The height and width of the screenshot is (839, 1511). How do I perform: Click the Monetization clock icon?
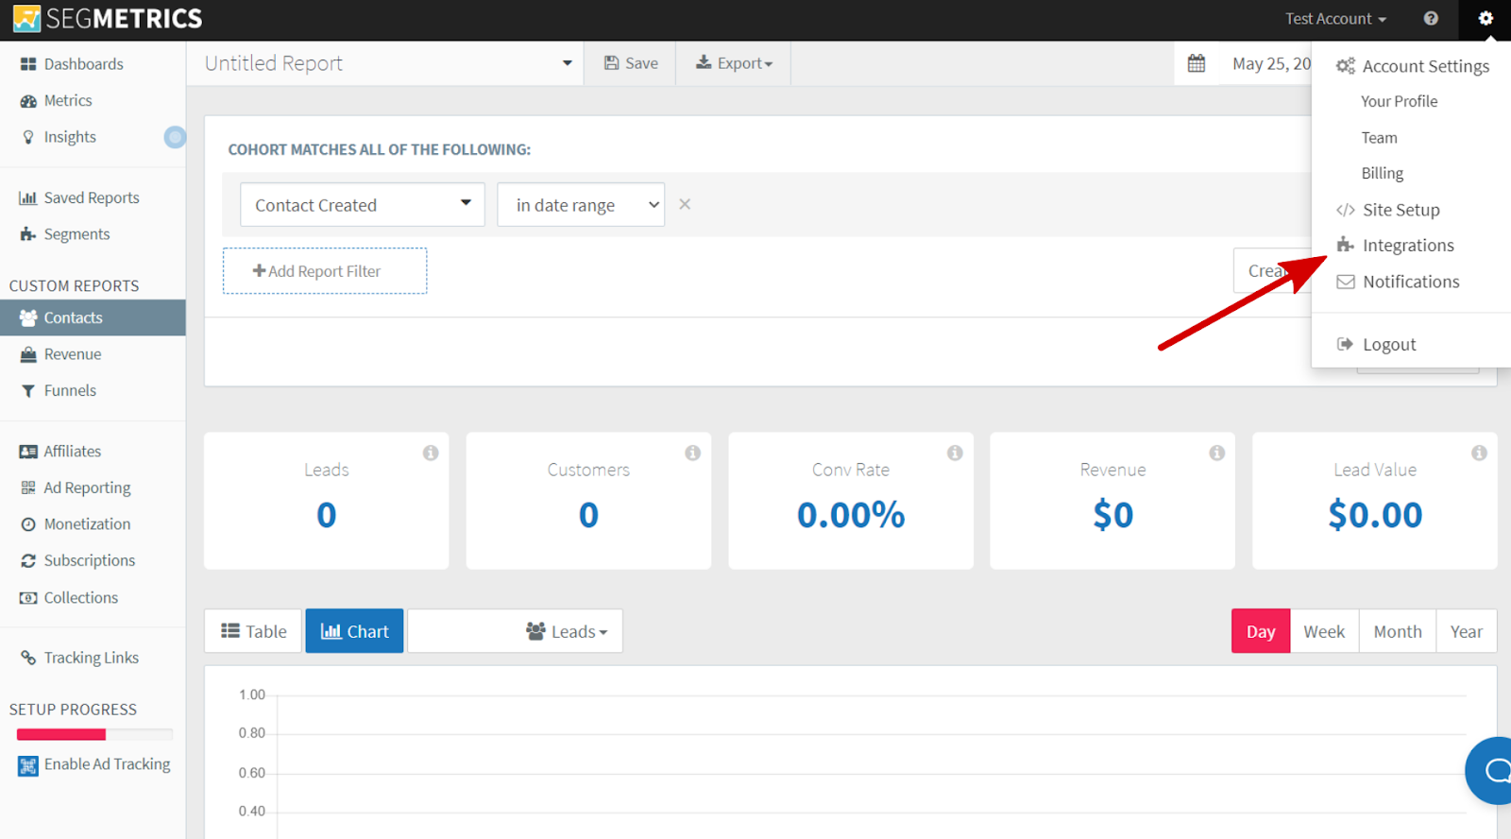click(28, 524)
